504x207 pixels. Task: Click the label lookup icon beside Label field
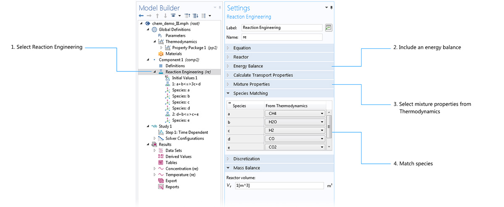(328, 28)
